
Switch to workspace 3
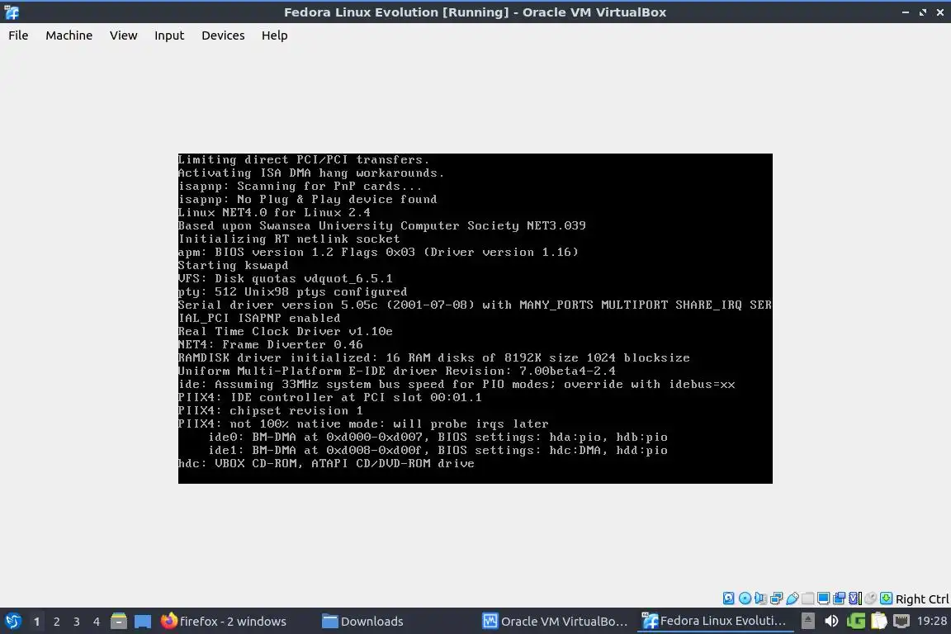coord(77,622)
